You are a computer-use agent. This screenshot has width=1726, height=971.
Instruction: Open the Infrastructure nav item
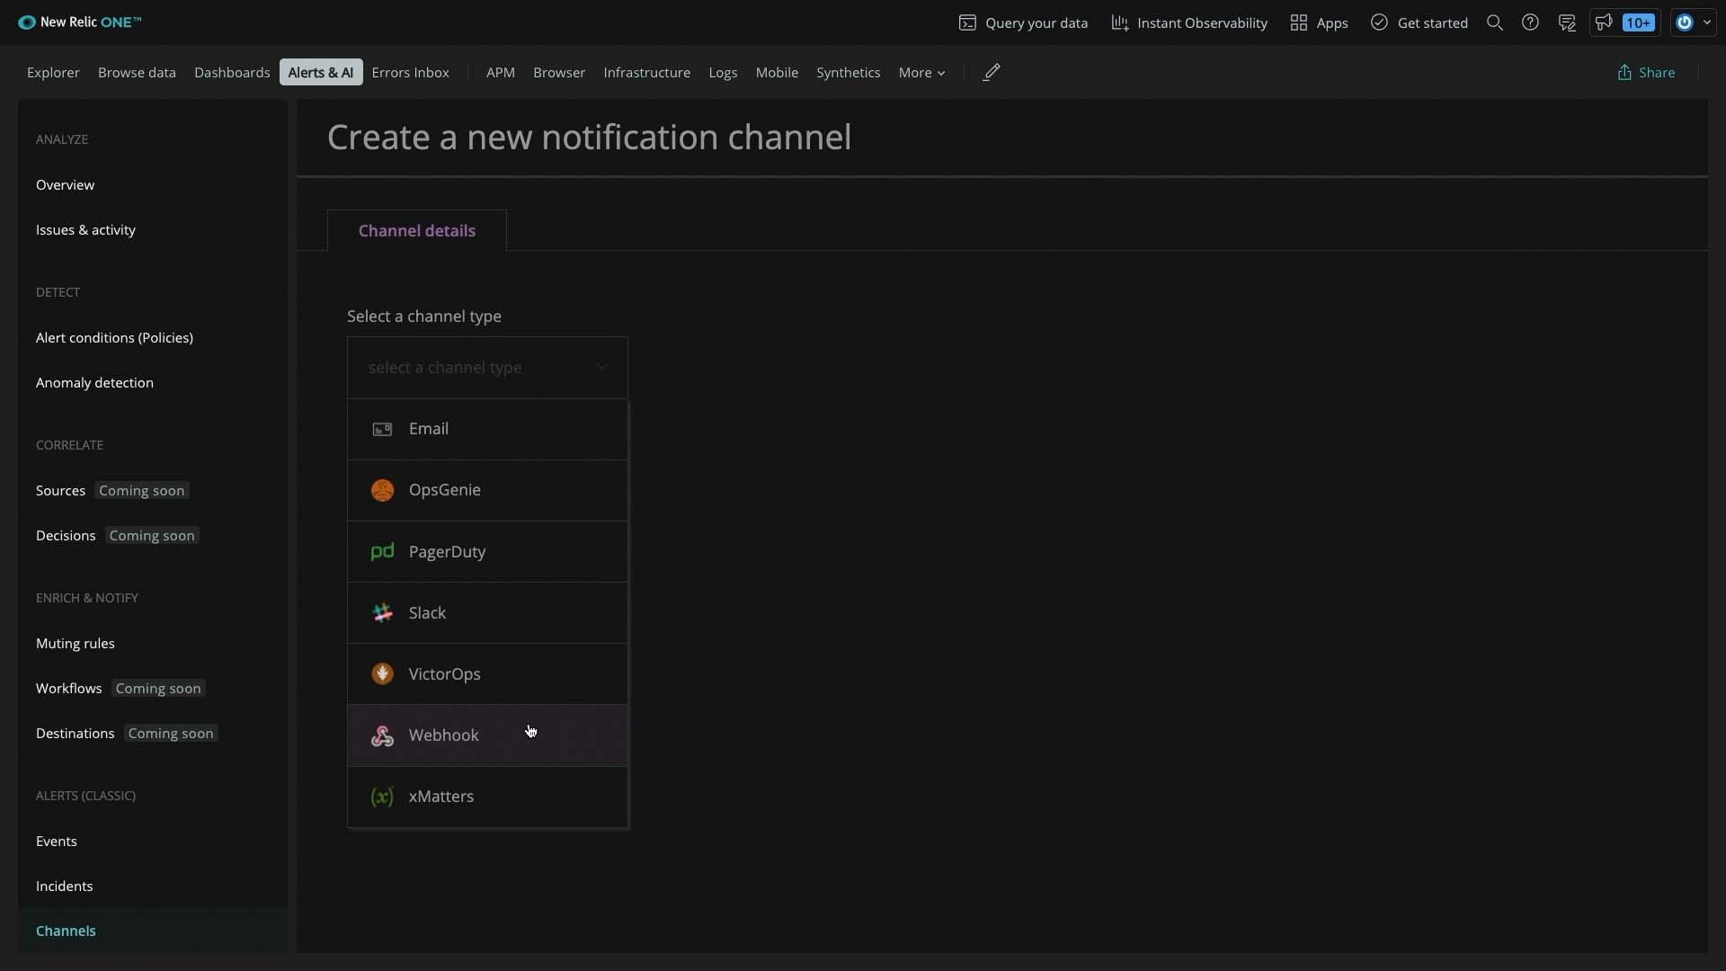coord(647,72)
